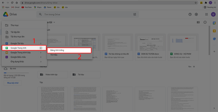This screenshot has height=112, width=218.
Task: Click the Mua bộ nhớ button
Action: click(13, 83)
